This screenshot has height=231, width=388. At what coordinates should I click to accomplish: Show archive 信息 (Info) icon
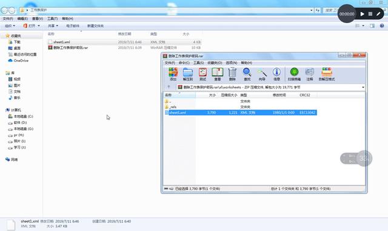[276, 74]
